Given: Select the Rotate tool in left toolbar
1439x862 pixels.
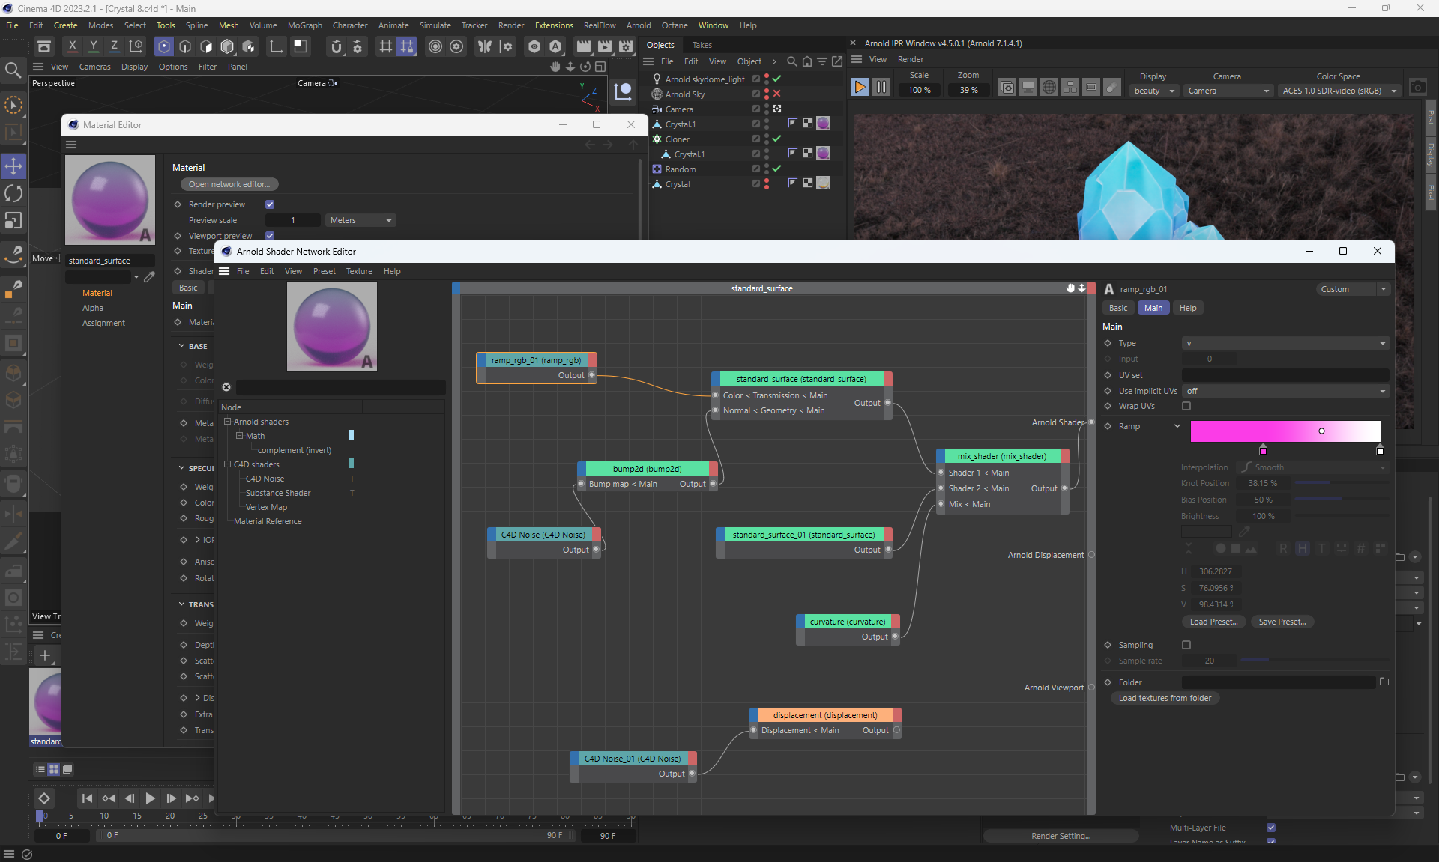Looking at the screenshot, I should click(13, 193).
